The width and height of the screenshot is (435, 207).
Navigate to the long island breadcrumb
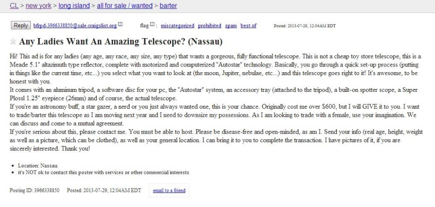[74, 6]
